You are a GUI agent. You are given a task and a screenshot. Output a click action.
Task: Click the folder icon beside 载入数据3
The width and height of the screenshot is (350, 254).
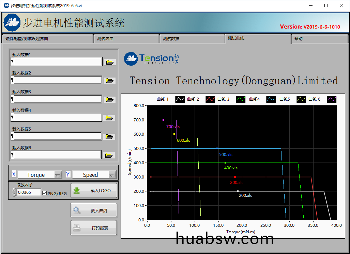(x=109, y=99)
